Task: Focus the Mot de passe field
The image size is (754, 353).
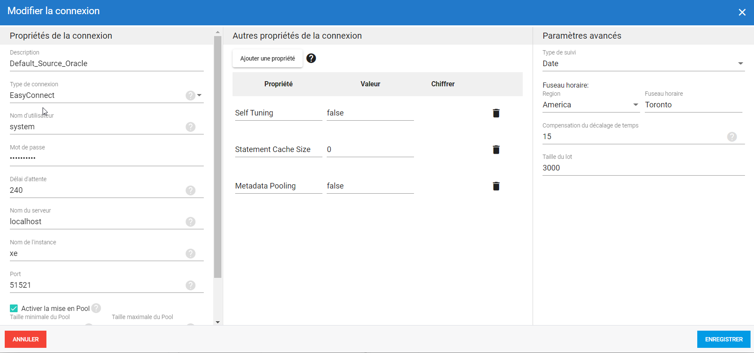Action: (107, 158)
